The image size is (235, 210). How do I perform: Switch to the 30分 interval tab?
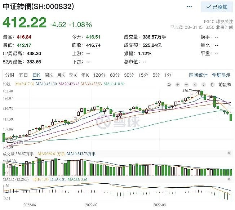click(x=129, y=75)
